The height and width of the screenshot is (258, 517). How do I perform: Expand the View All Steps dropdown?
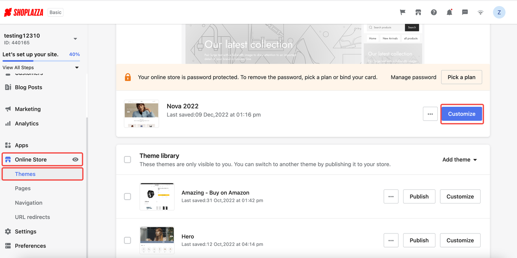[77, 68]
